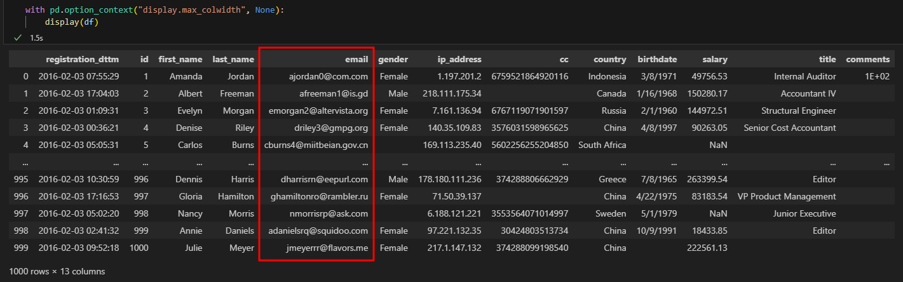Click first name Denise
This screenshot has height=282, width=903.
[x=188, y=128]
